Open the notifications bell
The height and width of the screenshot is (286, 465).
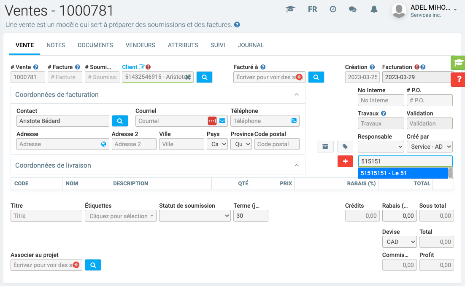(x=374, y=9)
